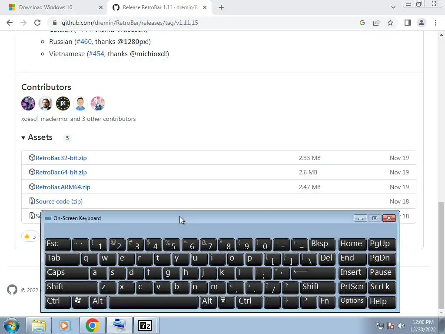Click the Enter key on the keyboard
Image resolution: width=445 pixels, height=334 pixels.
click(x=313, y=273)
